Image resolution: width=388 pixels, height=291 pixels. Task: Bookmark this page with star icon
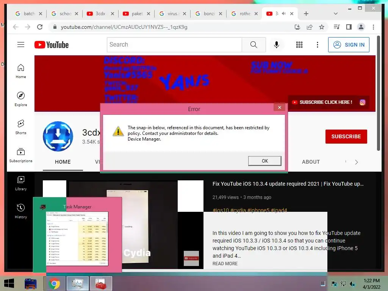point(321,27)
